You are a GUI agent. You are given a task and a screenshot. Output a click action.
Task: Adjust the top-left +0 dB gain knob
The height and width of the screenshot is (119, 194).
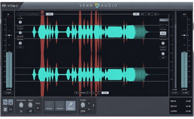point(20,22)
